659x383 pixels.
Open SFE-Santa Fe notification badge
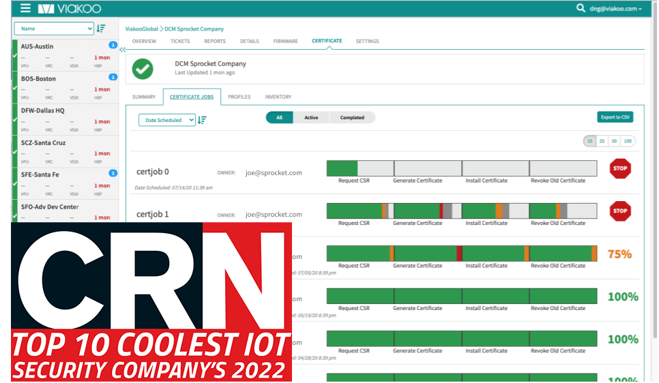click(x=113, y=173)
